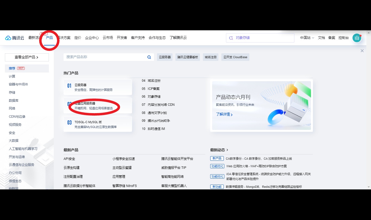Select the 计算 category

pyautogui.click(x=12, y=77)
